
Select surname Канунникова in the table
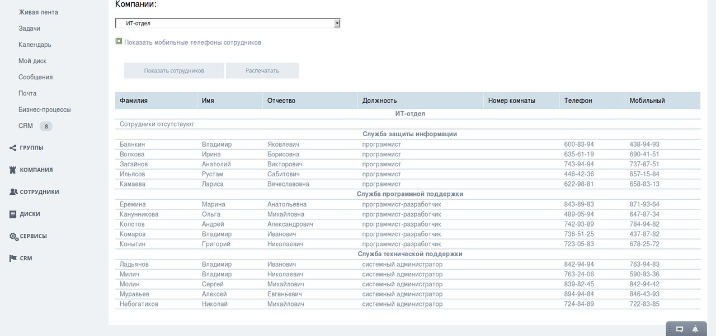point(139,214)
